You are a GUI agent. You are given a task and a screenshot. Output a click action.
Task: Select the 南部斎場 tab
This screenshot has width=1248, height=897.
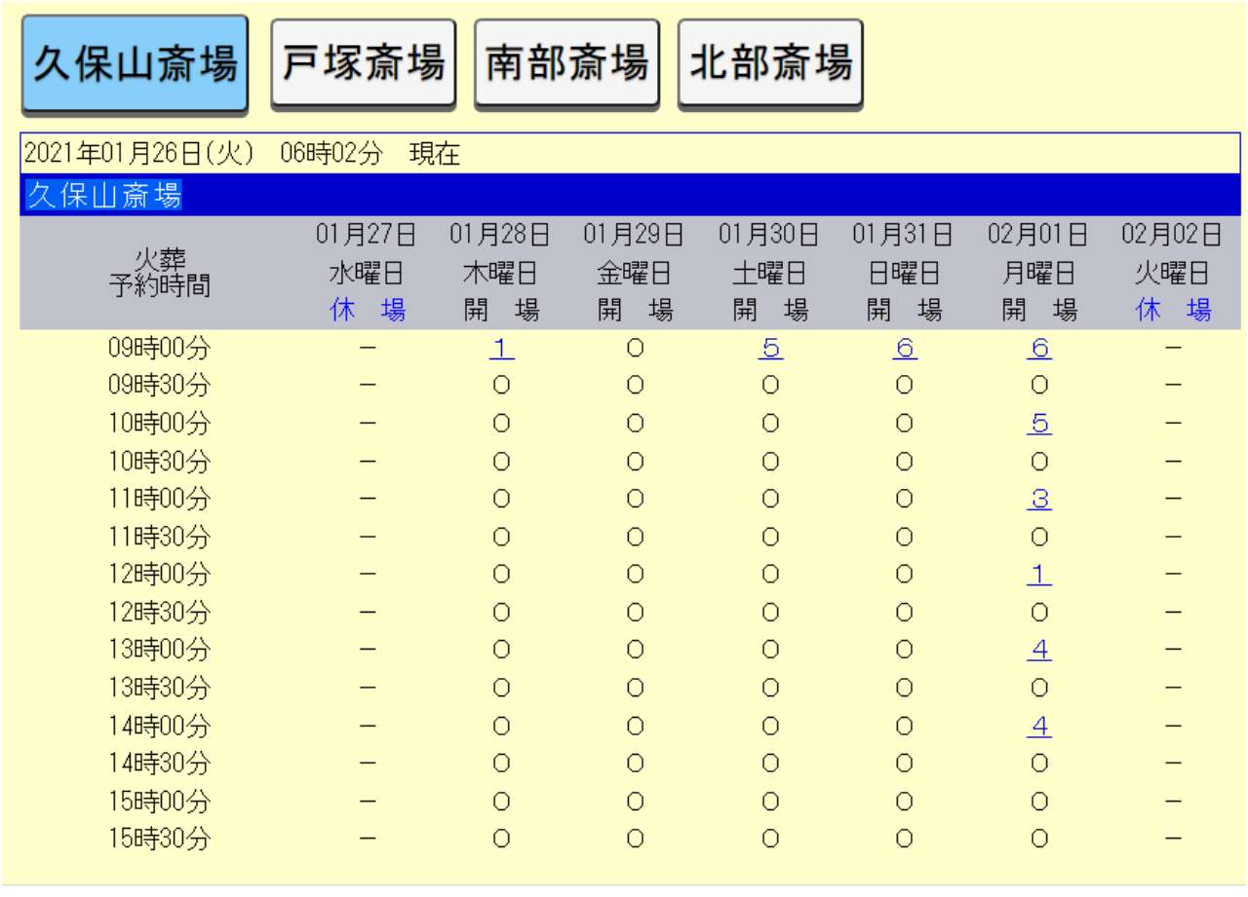pos(566,63)
